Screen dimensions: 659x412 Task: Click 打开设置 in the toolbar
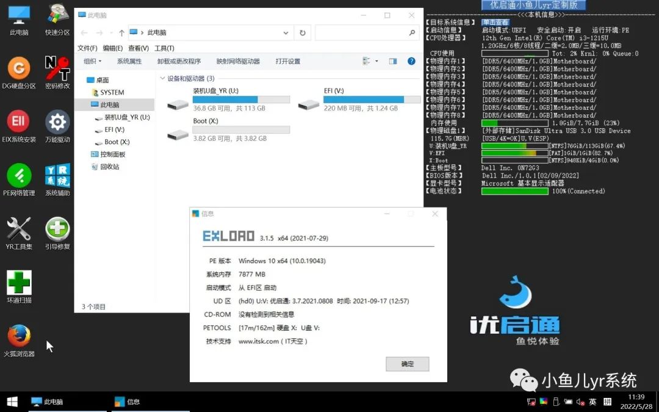click(288, 61)
